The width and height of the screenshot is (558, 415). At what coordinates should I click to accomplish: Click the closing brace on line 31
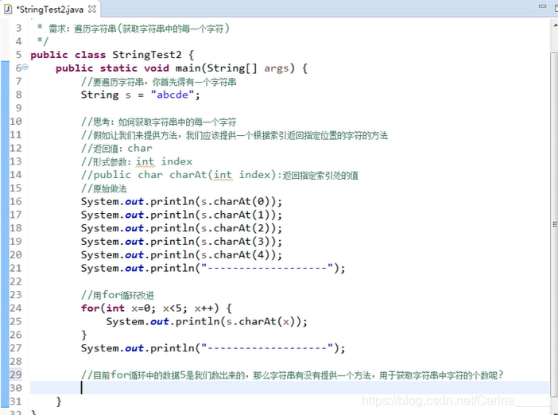[x=59, y=401]
